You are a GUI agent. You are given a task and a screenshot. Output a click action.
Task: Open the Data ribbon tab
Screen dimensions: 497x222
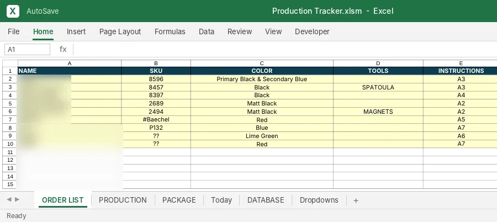click(x=207, y=31)
